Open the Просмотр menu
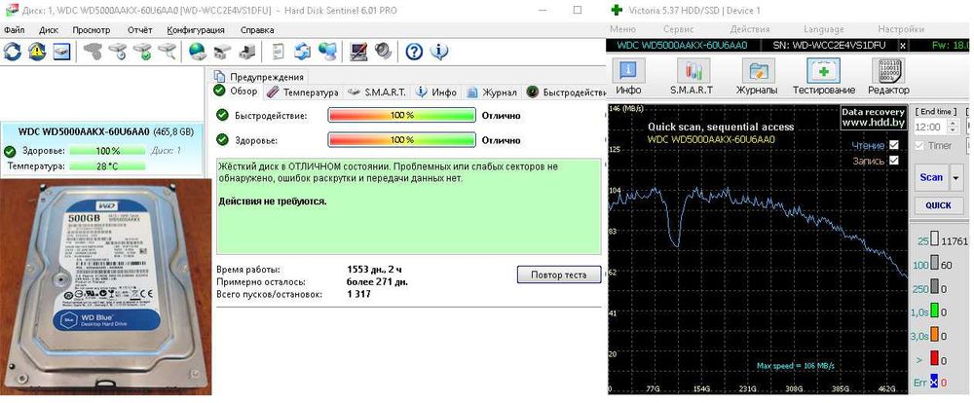Image resolution: width=974 pixels, height=403 pixels. [91, 29]
